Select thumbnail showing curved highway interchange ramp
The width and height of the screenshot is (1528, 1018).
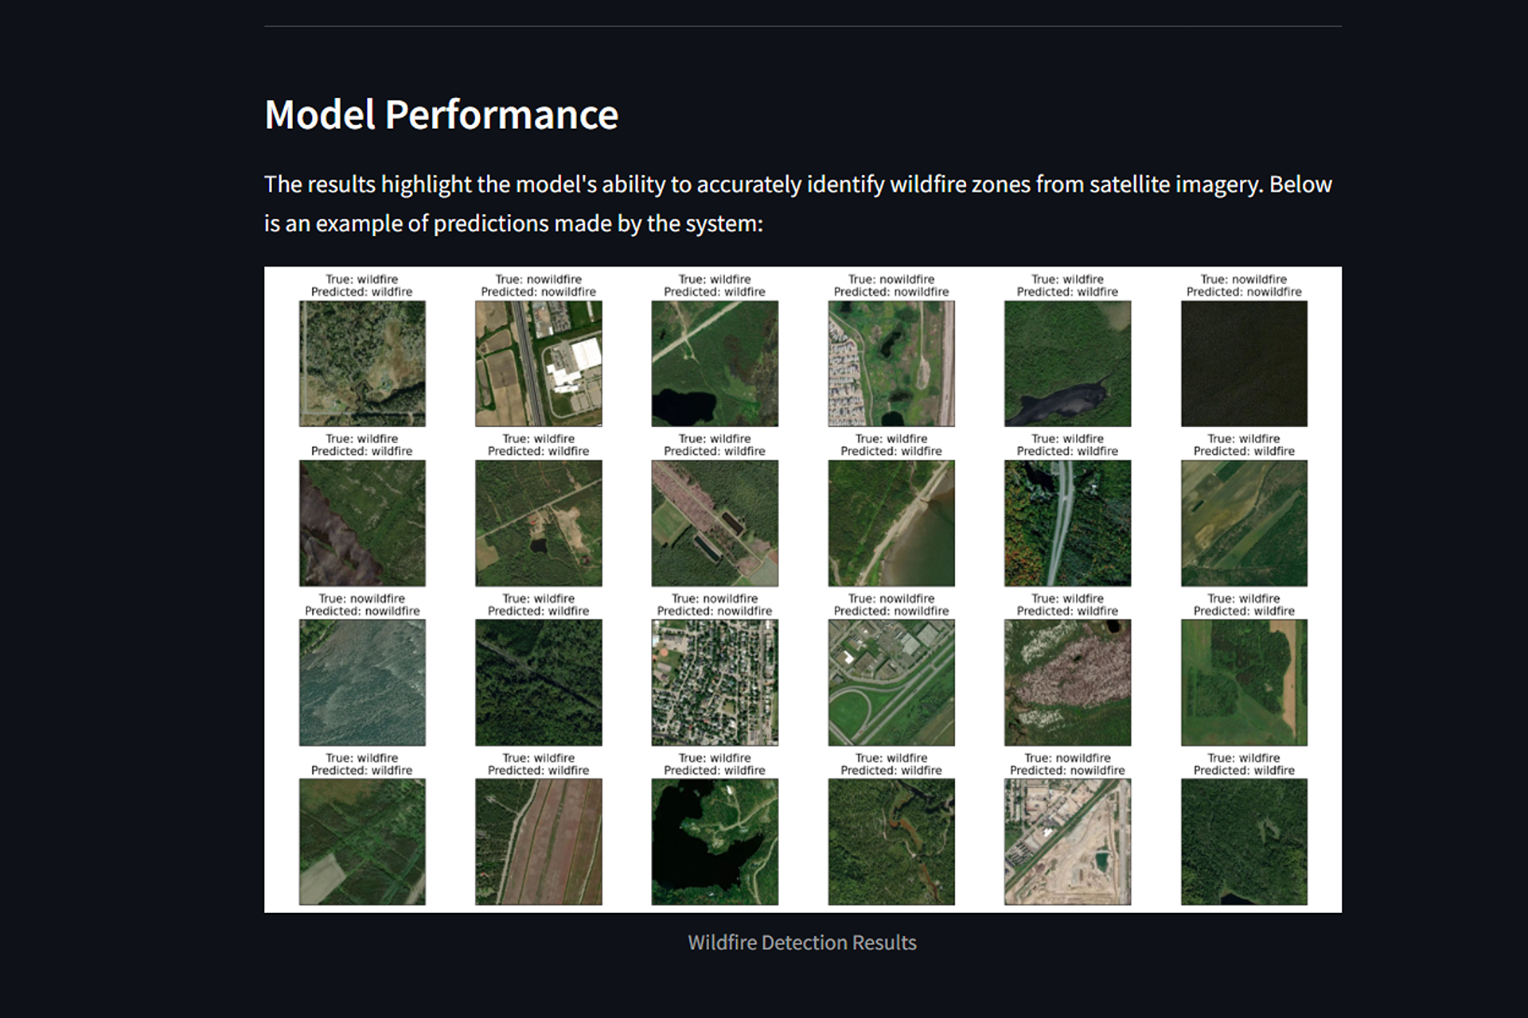(x=891, y=682)
